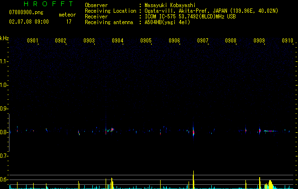Viewport: 298px width, 189px height.
Task: Click the 0.8 kHz axis tick label
Action: tap(4, 132)
